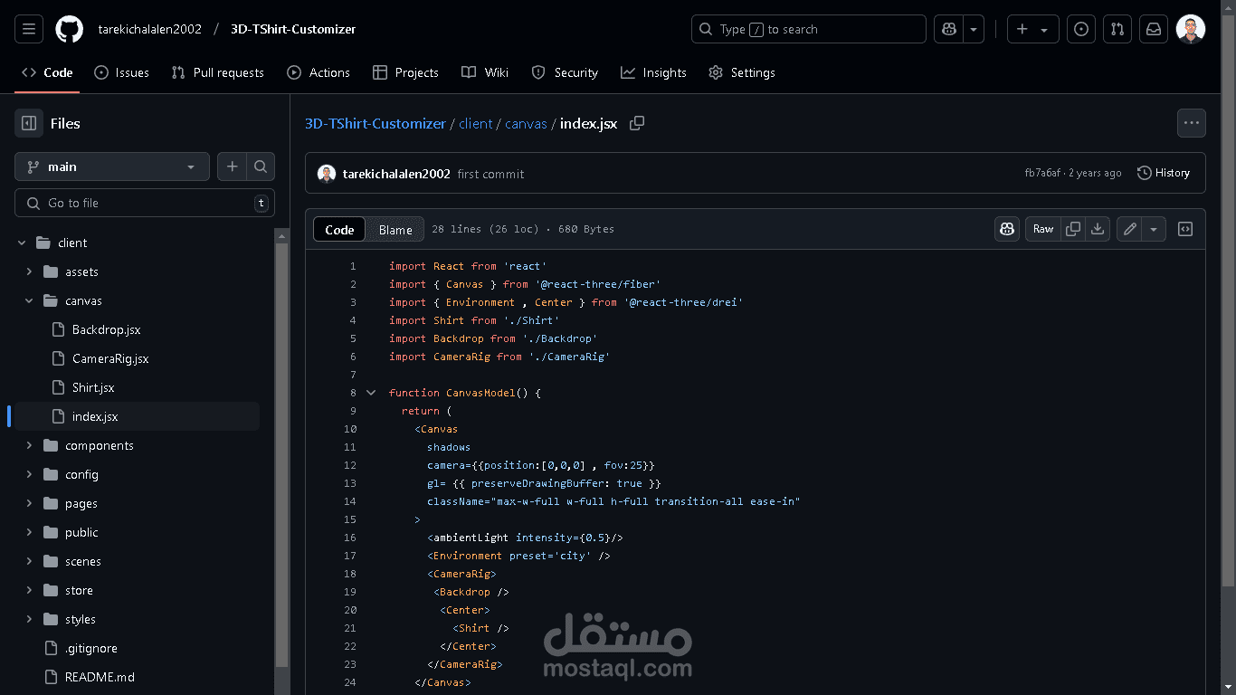Focus the Type / to search field

[809, 29]
